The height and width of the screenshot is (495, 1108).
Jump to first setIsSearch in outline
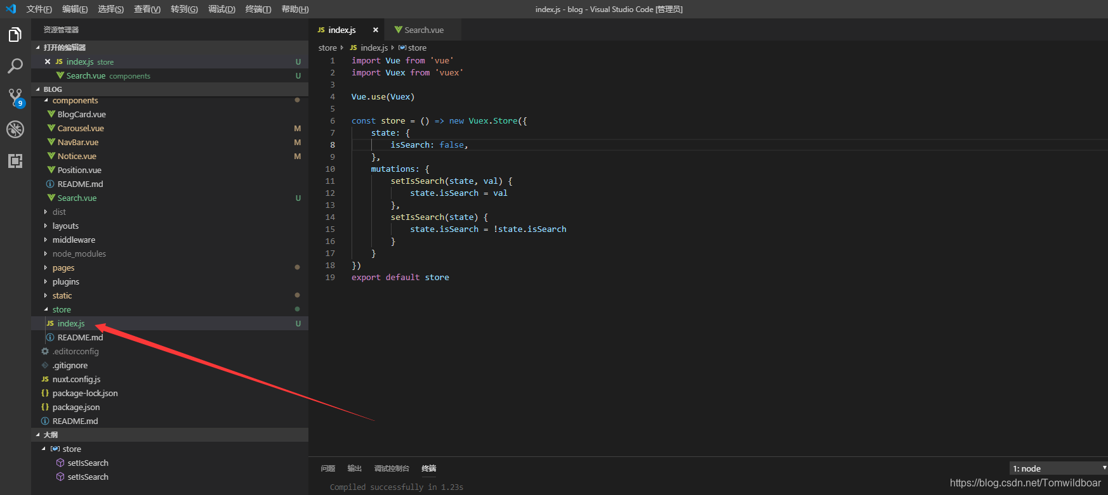pos(170,463)
